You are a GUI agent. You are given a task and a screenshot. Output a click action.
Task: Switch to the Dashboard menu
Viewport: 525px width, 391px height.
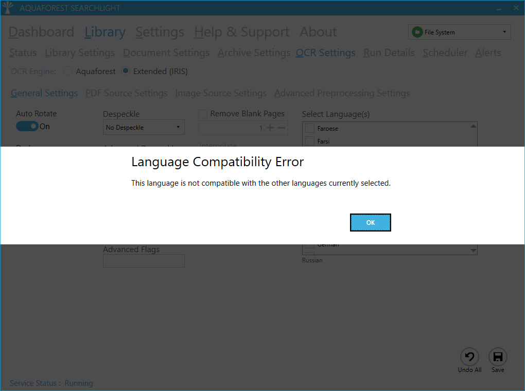coord(41,32)
